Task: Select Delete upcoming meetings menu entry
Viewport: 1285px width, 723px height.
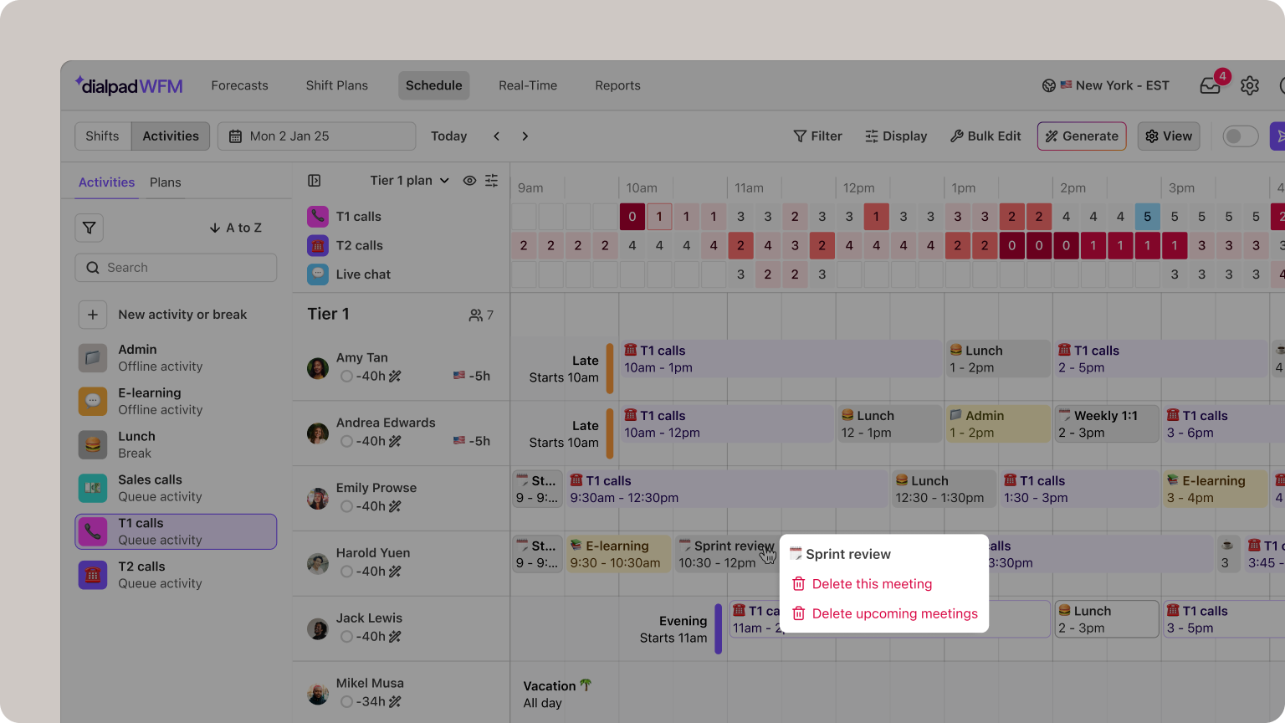Action: 884,613
